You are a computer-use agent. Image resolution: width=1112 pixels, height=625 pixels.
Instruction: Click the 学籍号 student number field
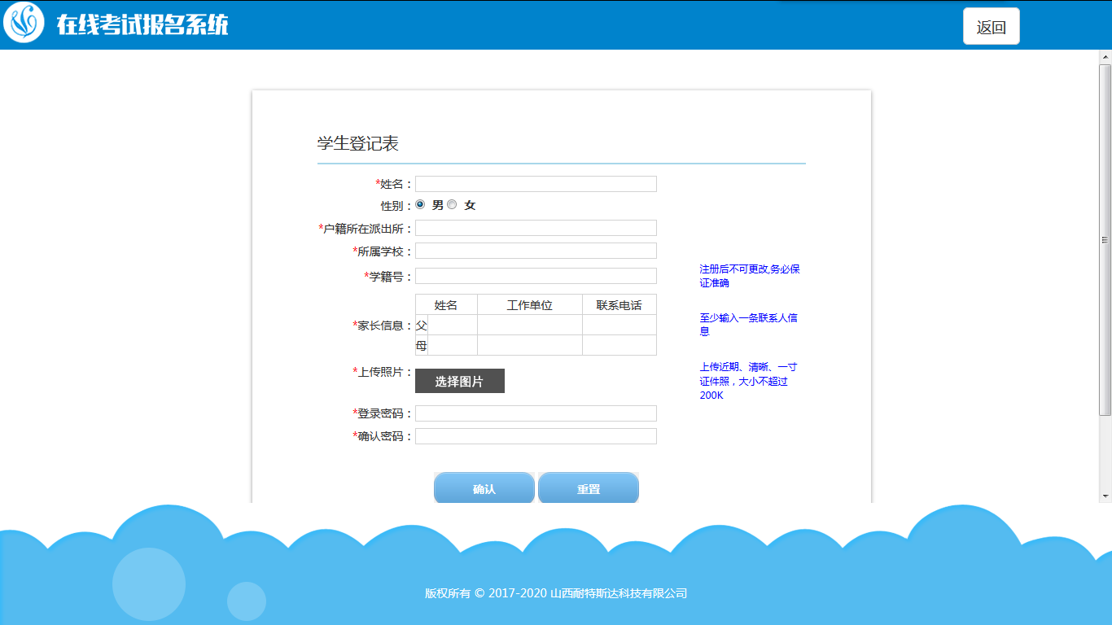coord(536,276)
